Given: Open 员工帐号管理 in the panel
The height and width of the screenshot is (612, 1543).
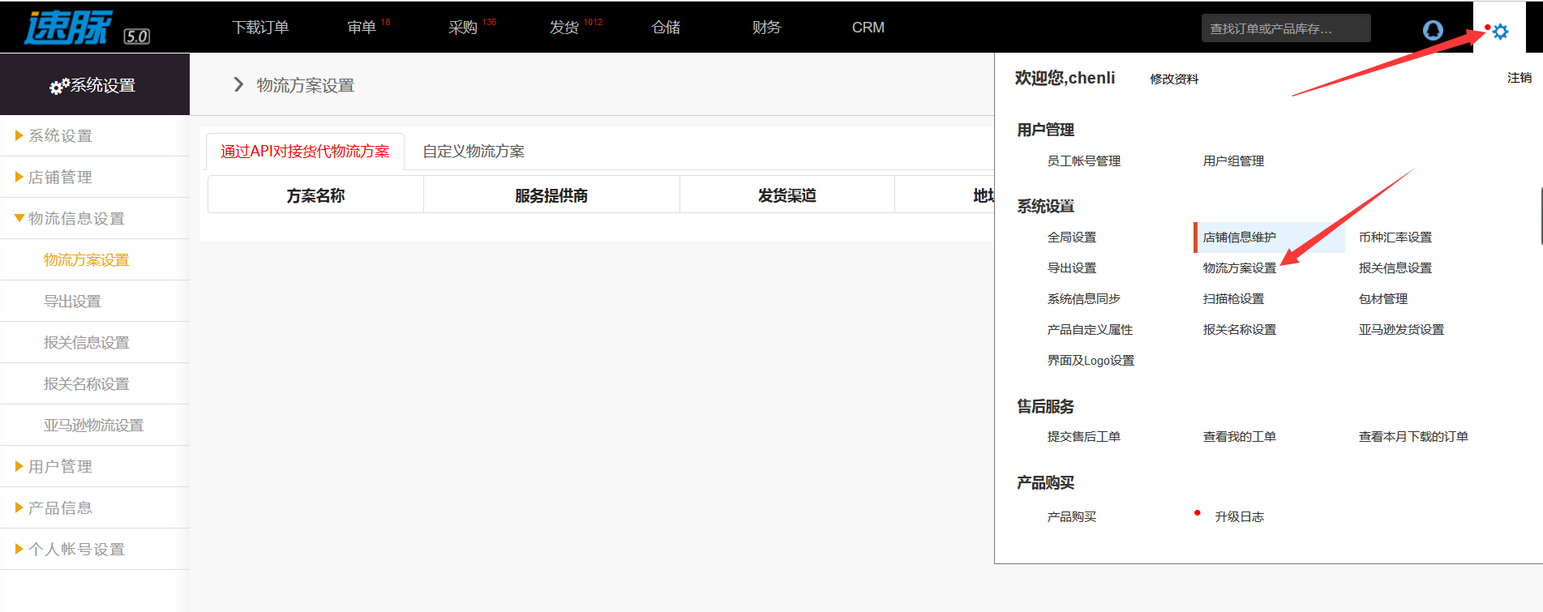Looking at the screenshot, I should [1084, 161].
